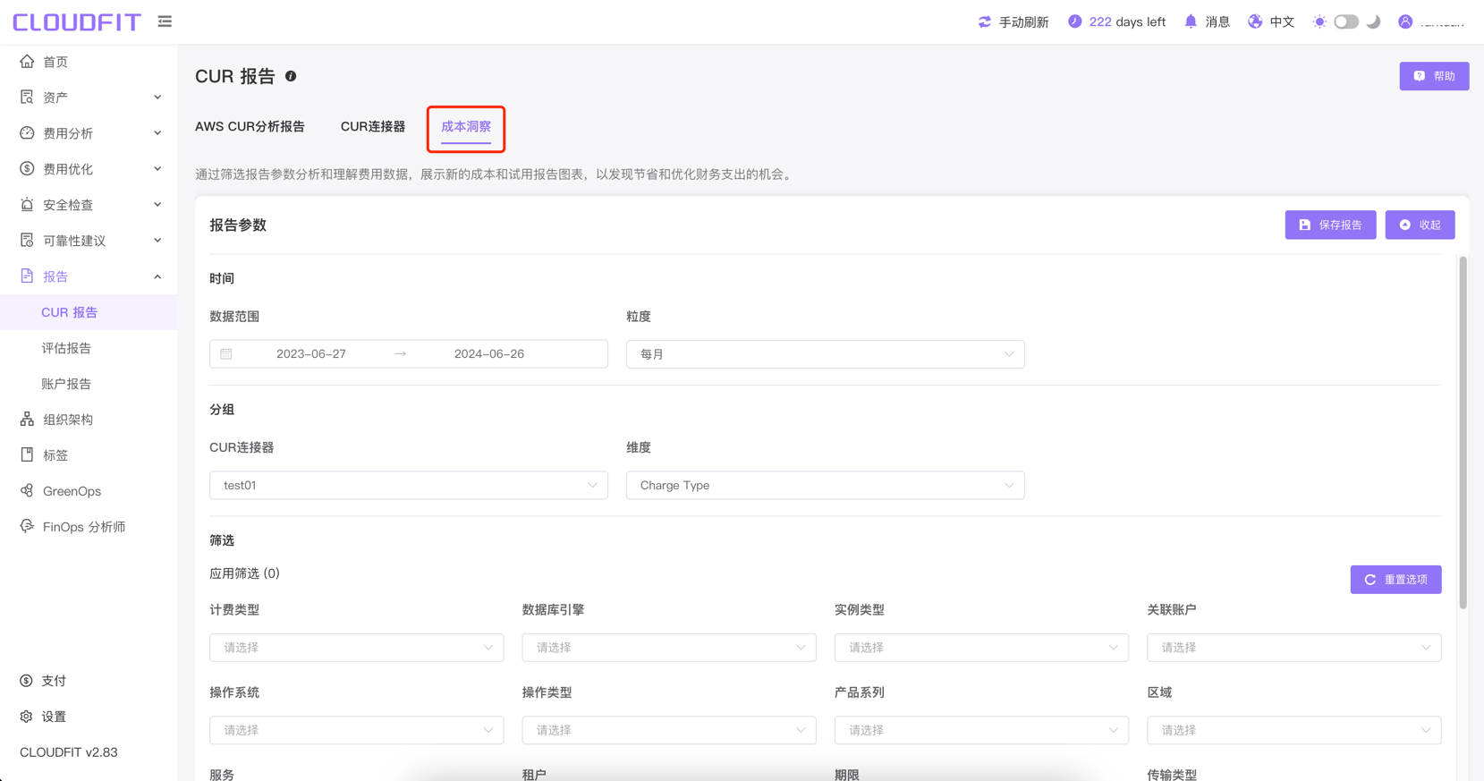The height and width of the screenshot is (781, 1484).
Task: Click start date 2023-06-27 field
Action: coord(311,354)
